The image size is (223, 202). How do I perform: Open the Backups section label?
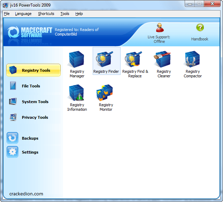click(x=30, y=138)
